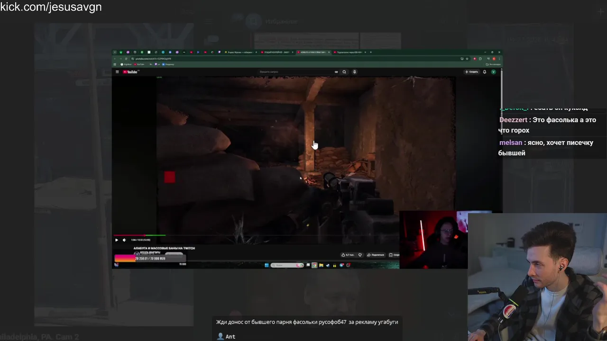Switch to the Yandex Music browser tab
The image size is (607, 341).
point(241,52)
